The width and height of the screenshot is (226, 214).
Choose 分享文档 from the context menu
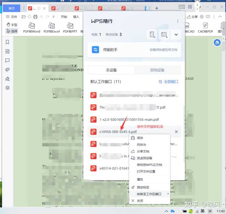(149, 151)
